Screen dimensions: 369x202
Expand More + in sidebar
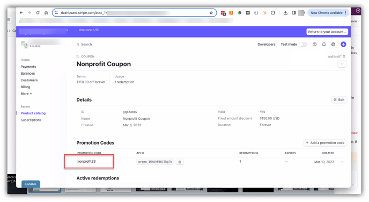[26, 93]
